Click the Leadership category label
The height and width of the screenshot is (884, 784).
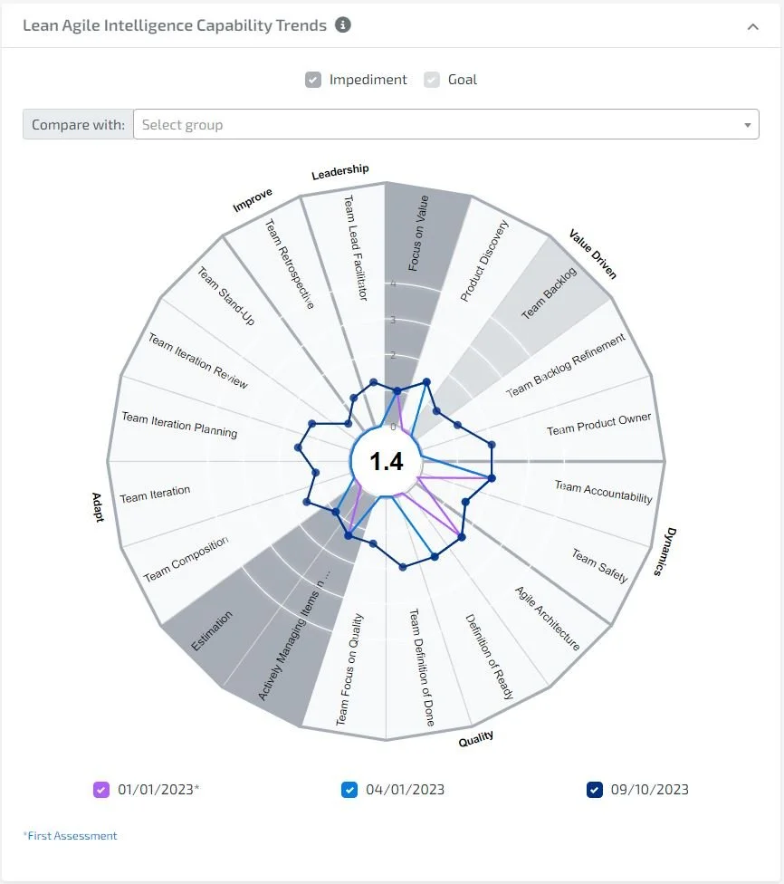[x=339, y=168]
